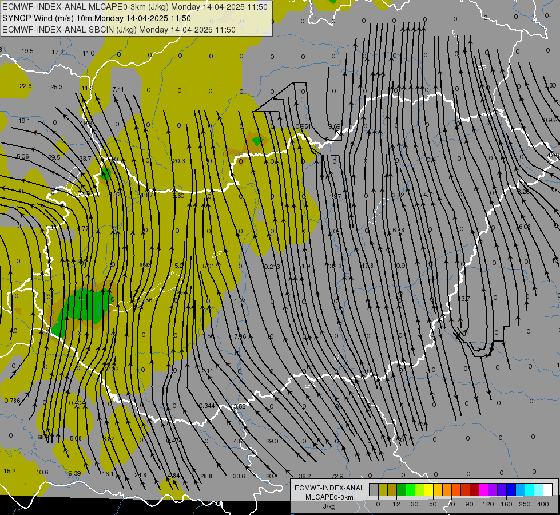Image resolution: width=560 pixels, height=515 pixels.
Task: Click the '3.30' value on the map
Action: click(550, 85)
